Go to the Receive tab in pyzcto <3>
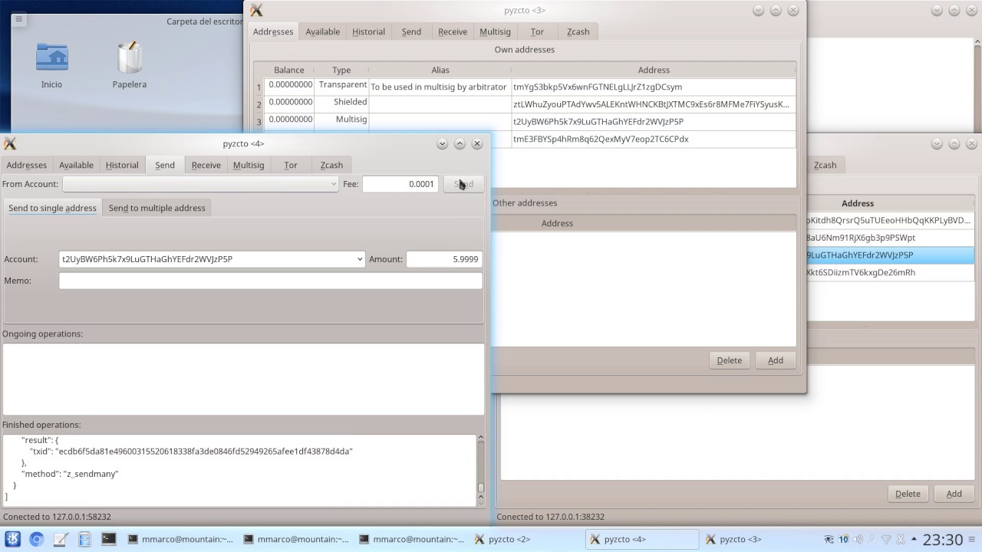The height and width of the screenshot is (552, 982). (452, 31)
